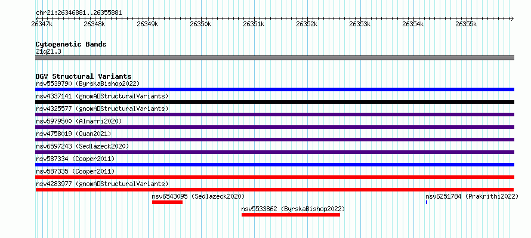Click the 26348k ruler label
Screen dimensions: 531x238
click(95, 24)
